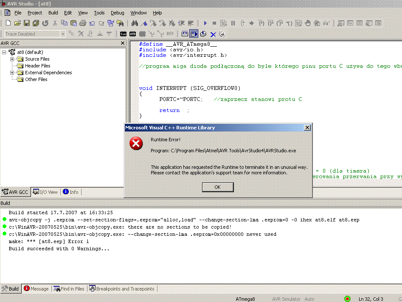The height and width of the screenshot is (302, 402).
Task: Collapse the at8 (default) project node
Action: tap(4, 52)
